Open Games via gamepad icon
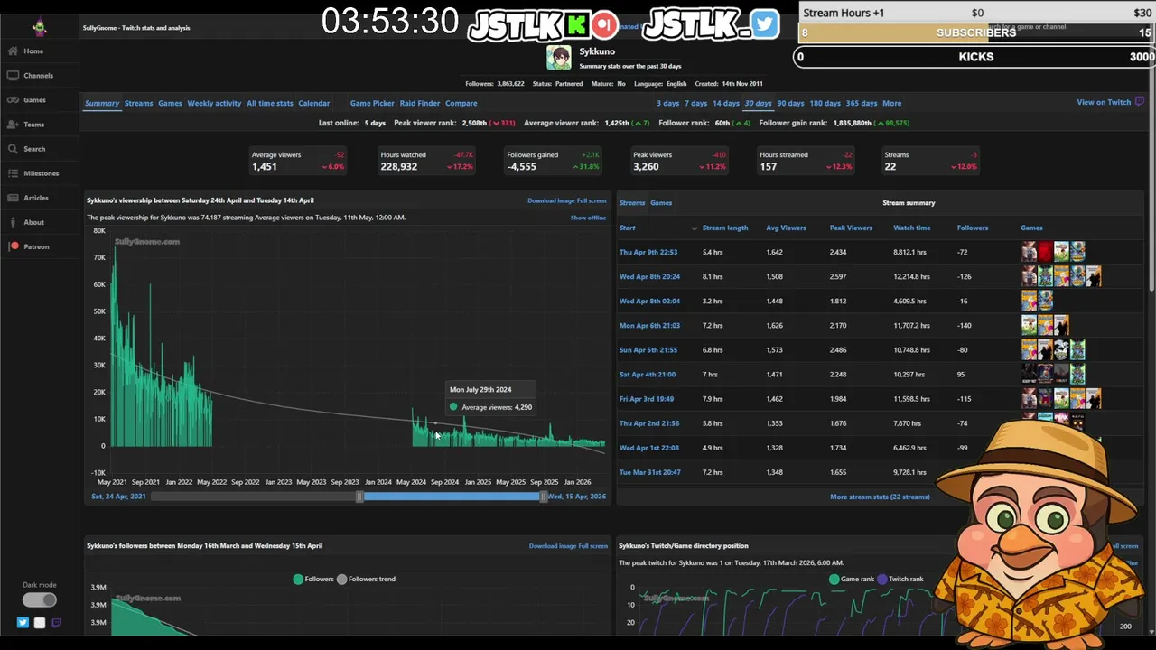Viewport: 1156px width, 650px height. pos(14,100)
